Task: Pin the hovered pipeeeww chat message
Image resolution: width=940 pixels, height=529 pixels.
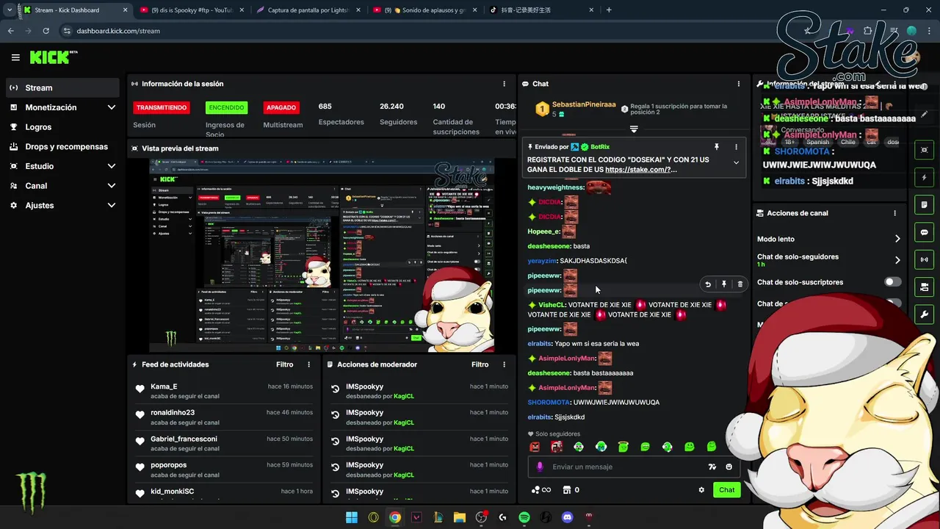Action: point(724,284)
